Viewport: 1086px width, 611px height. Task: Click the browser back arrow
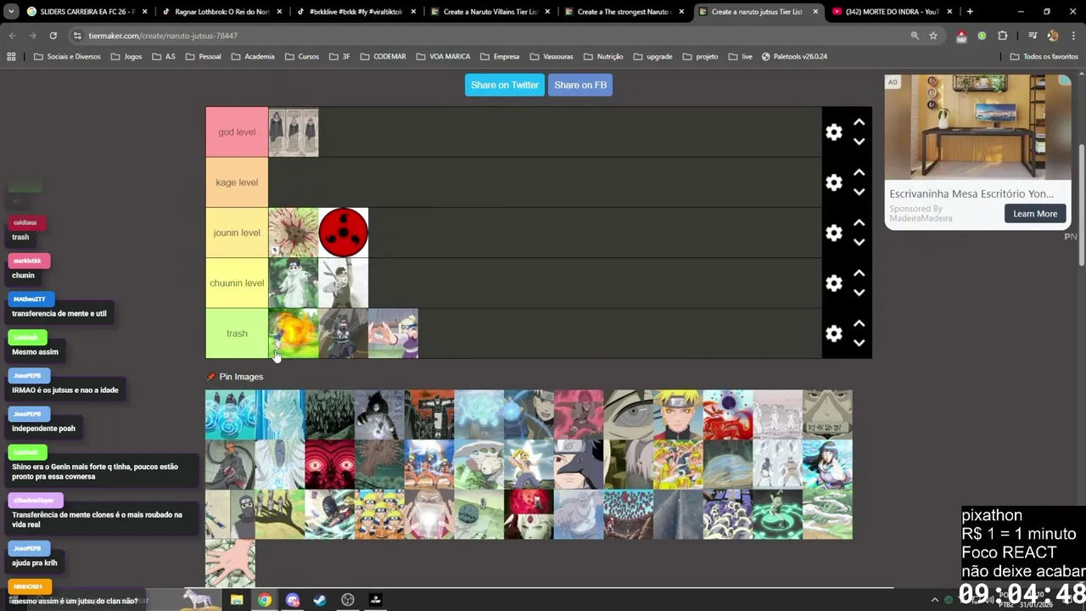tap(13, 36)
